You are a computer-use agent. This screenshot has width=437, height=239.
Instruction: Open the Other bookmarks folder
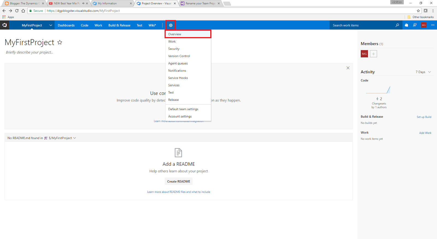420,17
